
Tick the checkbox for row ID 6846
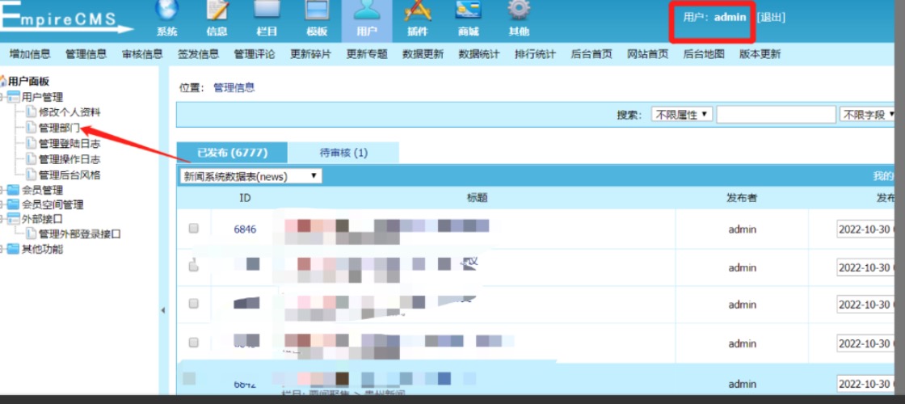point(193,229)
